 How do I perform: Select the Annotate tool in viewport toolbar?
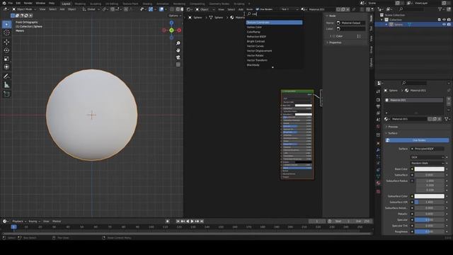tap(6, 76)
